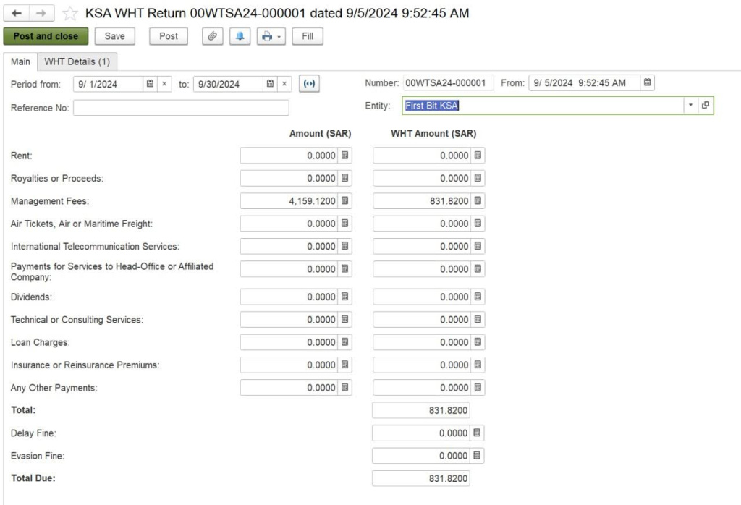This screenshot has width=741, height=505.
Task: Print the return using the printer icon
Action: pos(267,36)
